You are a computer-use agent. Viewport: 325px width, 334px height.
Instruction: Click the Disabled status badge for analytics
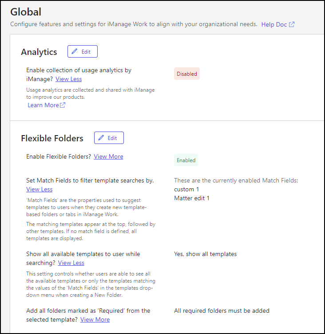[187, 74]
